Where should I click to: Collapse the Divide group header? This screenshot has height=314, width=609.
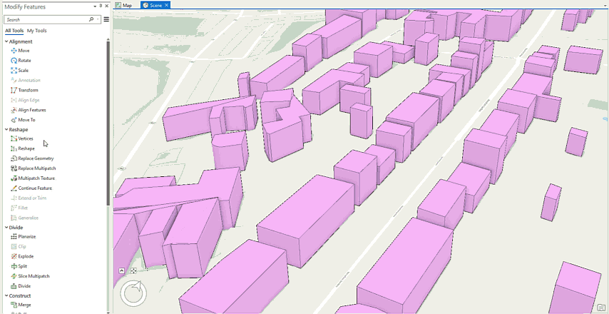[6, 228]
